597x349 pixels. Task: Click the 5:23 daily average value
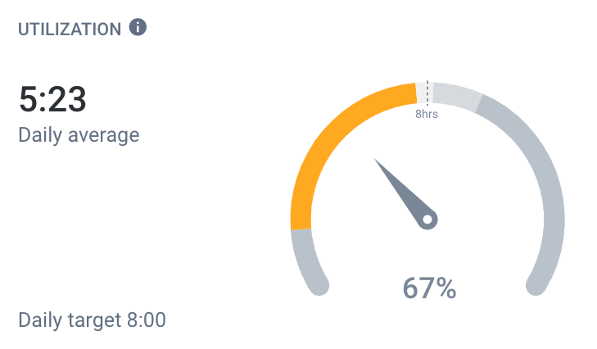52,99
